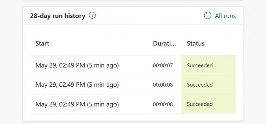
Task: Open the middle run's May 29 start time
Action: (x=77, y=85)
